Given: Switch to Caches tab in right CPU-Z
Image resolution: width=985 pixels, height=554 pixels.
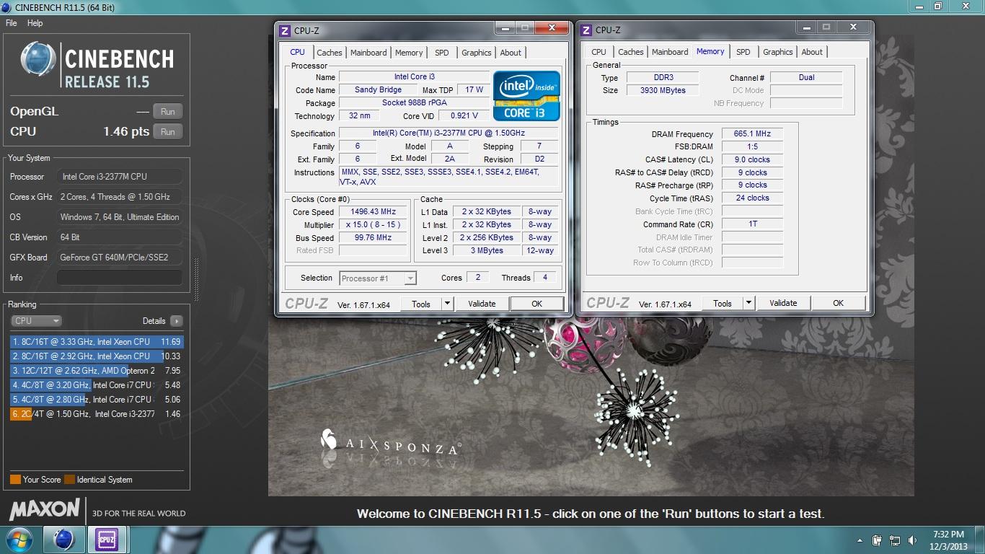Looking at the screenshot, I should [x=631, y=52].
